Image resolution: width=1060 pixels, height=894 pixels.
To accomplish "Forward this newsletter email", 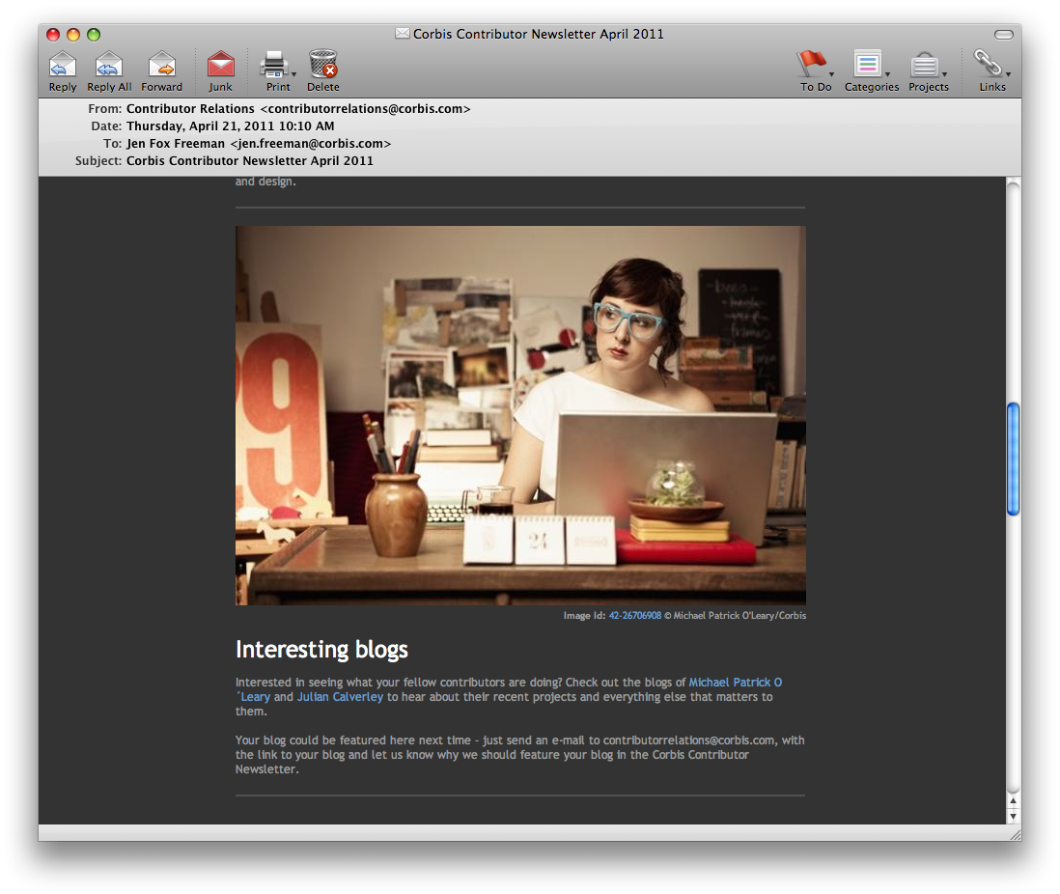I will click(161, 66).
